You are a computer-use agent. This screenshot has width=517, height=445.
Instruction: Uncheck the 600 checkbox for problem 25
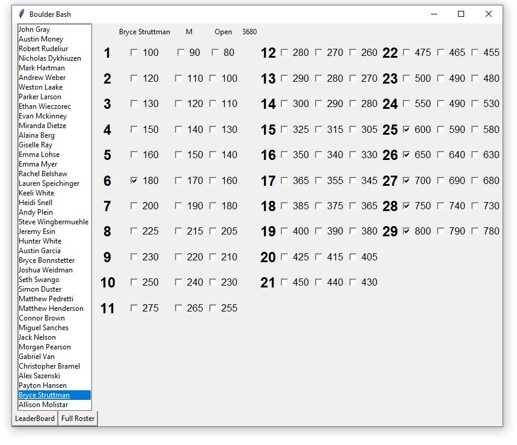click(x=406, y=129)
